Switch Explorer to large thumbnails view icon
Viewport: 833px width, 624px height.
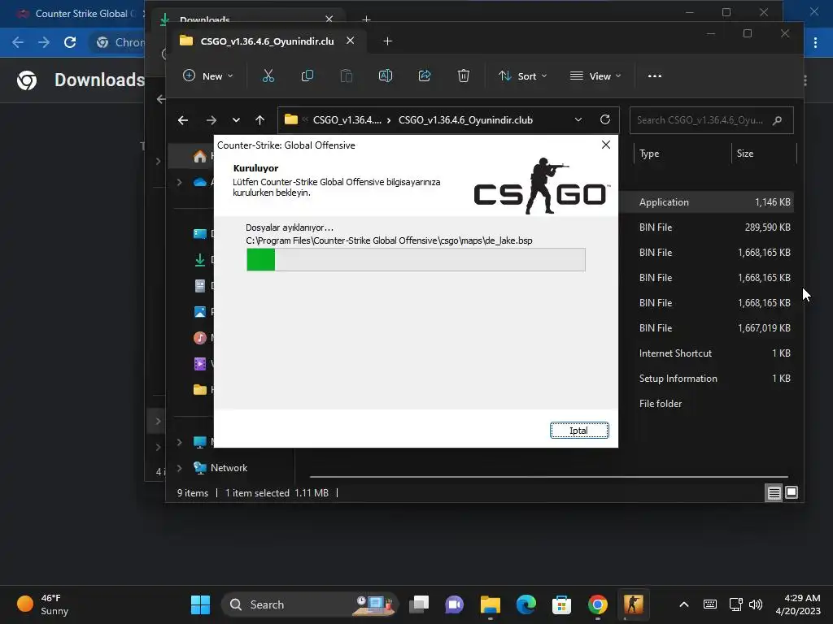[792, 493]
